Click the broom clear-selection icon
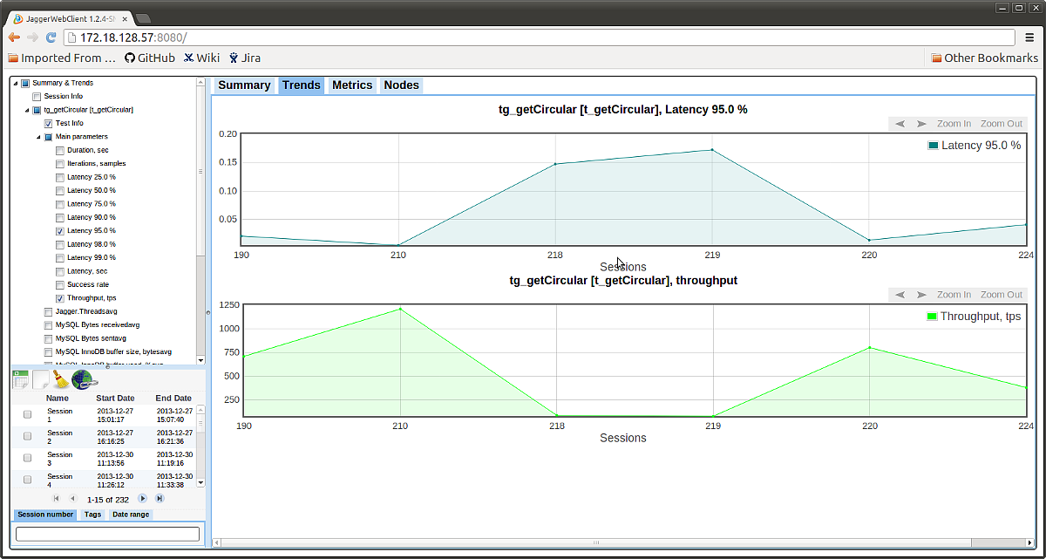 (x=60, y=378)
